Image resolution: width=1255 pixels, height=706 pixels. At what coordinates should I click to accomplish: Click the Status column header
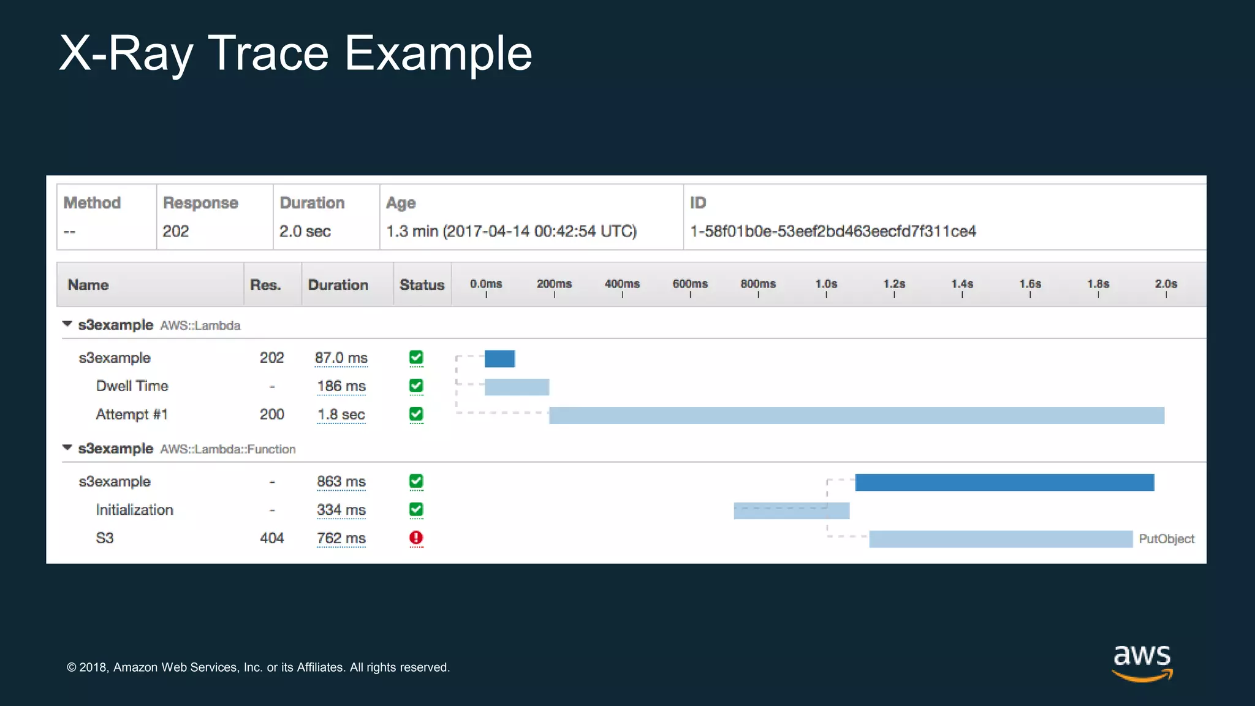click(422, 285)
